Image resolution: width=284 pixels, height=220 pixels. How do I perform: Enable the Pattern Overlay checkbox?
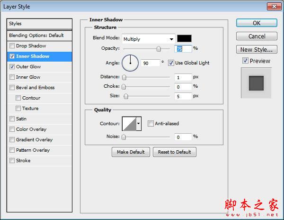(x=12, y=150)
